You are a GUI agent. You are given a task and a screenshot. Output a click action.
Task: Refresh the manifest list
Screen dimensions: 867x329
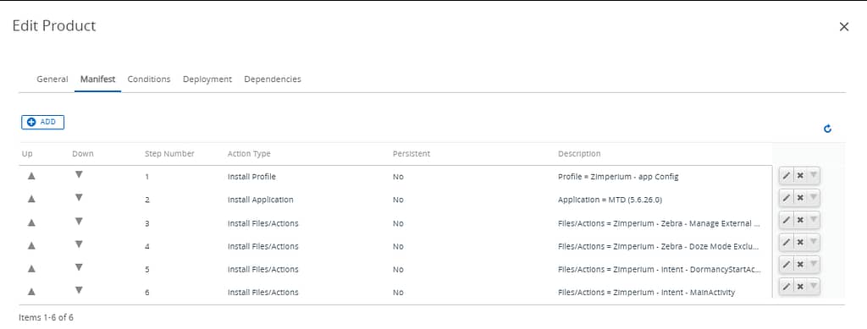pos(827,129)
